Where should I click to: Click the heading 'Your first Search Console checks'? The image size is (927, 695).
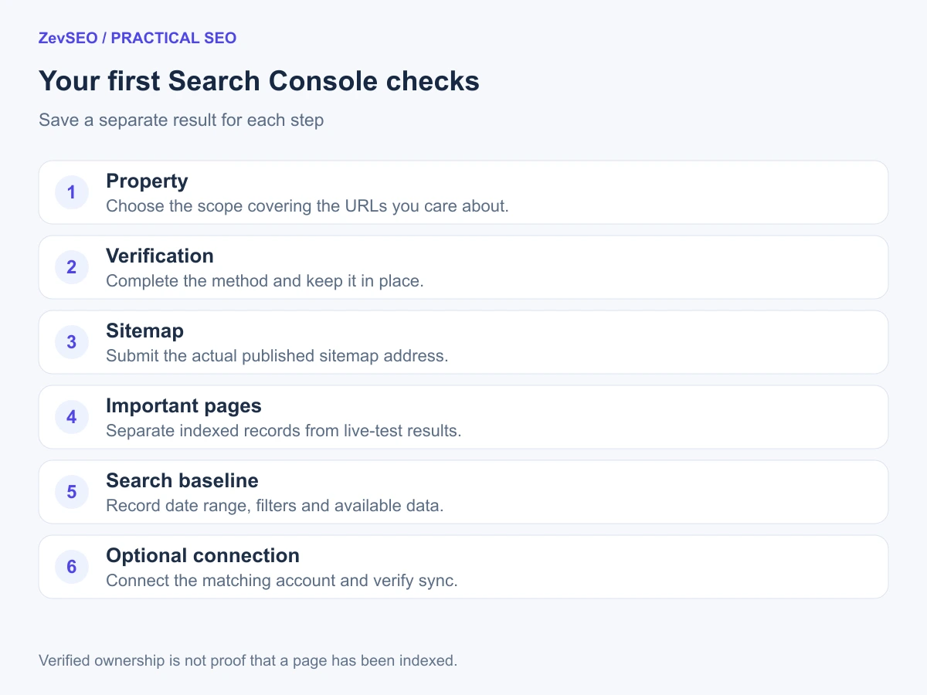click(x=259, y=81)
